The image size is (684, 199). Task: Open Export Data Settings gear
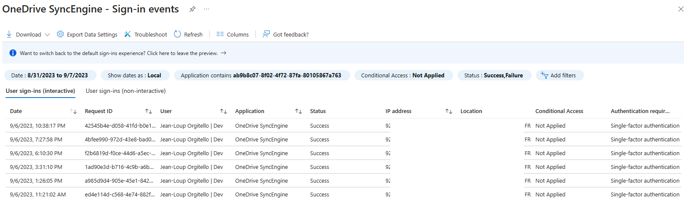pyautogui.click(x=60, y=34)
